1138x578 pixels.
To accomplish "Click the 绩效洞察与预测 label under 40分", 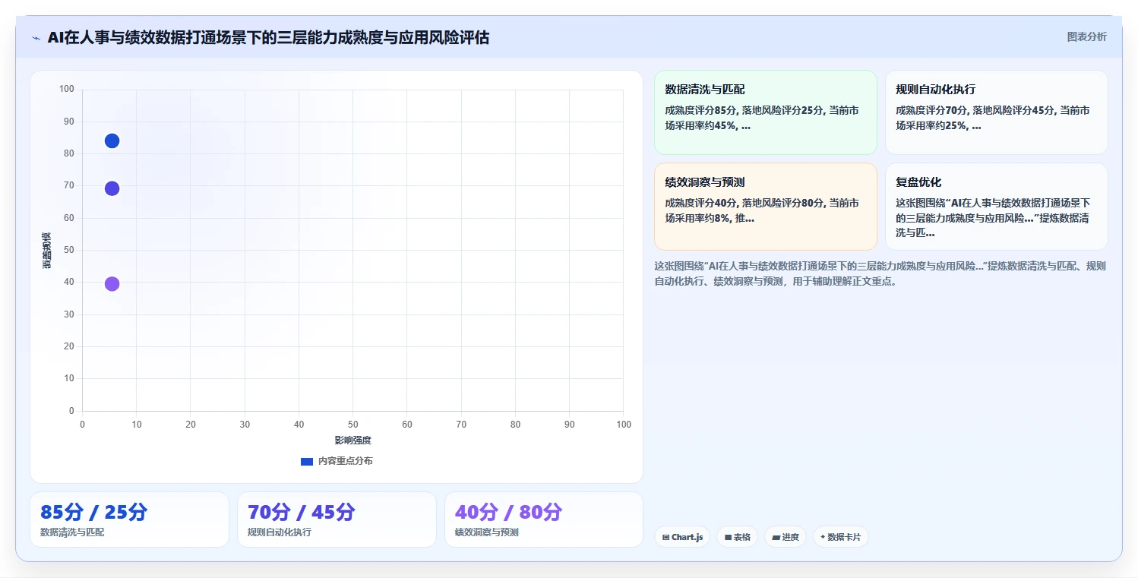I will [x=487, y=532].
